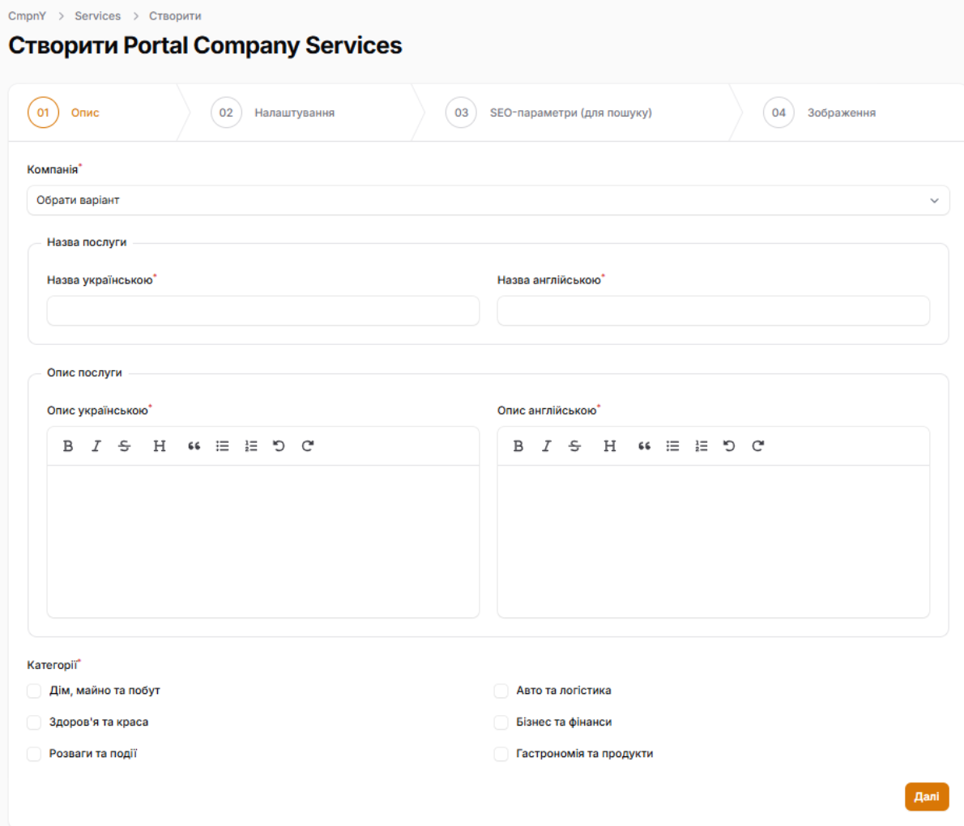Viewport: 964px width, 826px height.
Task: Open the Компанія dropdown
Action: [x=488, y=200]
